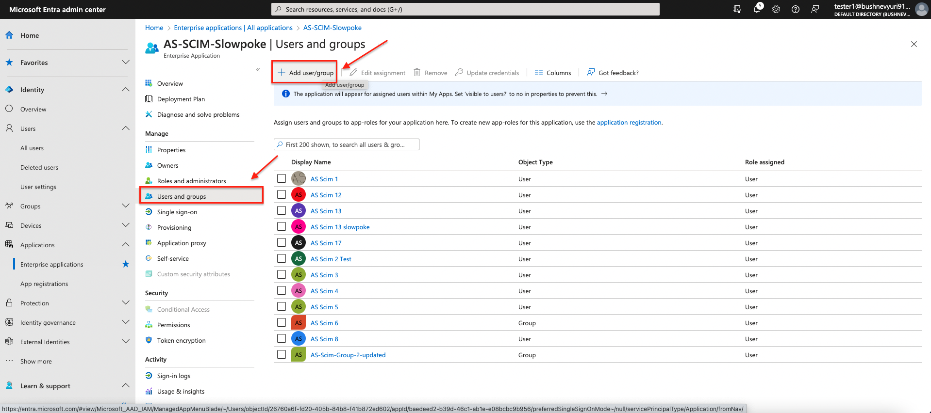This screenshot has width=931, height=413.
Task: Collapse the Learn & support chevron
Action: [126, 385]
